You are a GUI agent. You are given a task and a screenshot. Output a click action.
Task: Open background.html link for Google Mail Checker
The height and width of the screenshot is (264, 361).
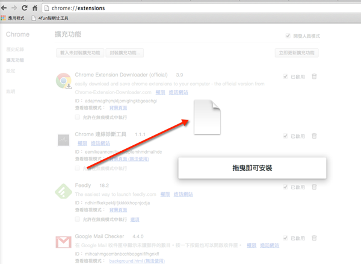pos(137,261)
